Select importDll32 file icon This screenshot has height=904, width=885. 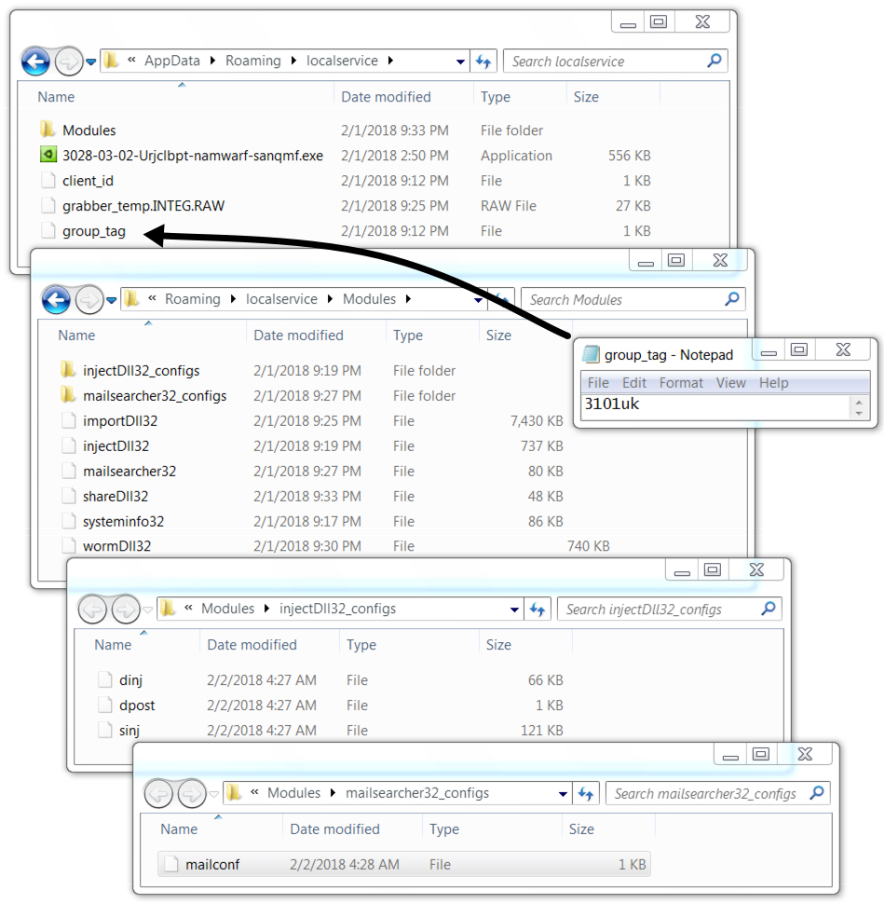coord(69,420)
